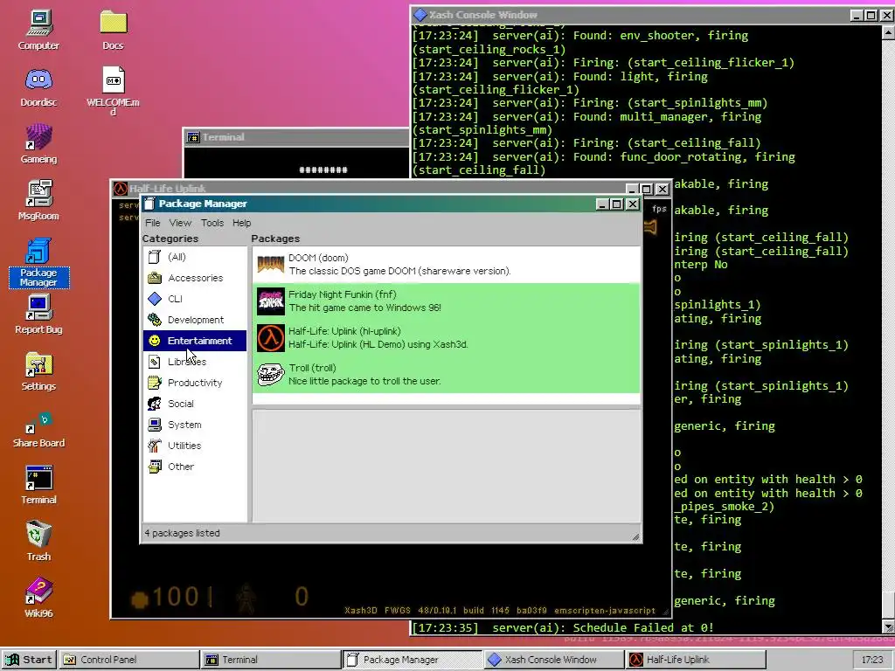The width and height of the screenshot is (895, 671).
Task: Select the Social category
Action: pos(195,404)
